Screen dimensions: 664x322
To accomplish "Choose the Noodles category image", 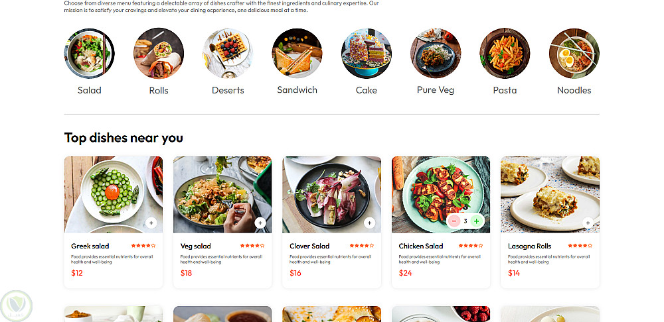I will tap(574, 53).
